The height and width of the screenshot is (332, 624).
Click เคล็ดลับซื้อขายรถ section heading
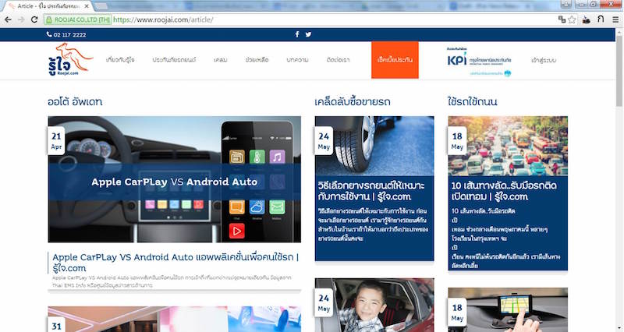[x=353, y=102]
